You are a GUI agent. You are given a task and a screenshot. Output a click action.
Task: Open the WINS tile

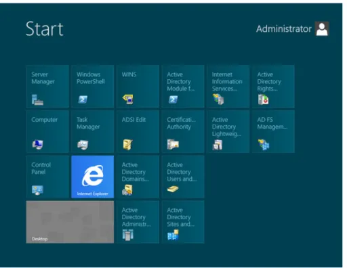coord(138,86)
